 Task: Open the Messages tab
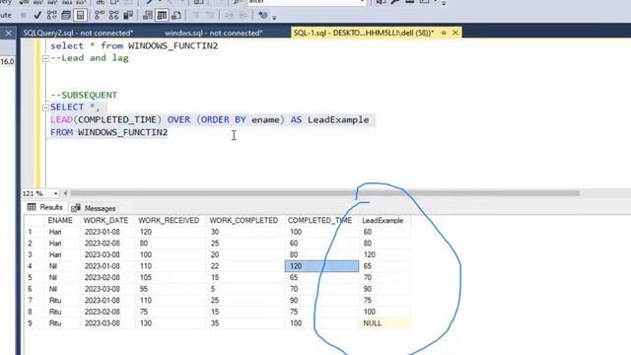click(94, 208)
